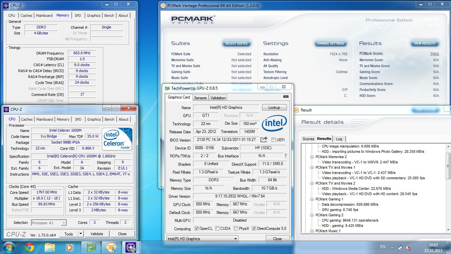
Task: Toggle the DirectCompute 5.0 checkbox
Action: pyautogui.click(x=254, y=229)
